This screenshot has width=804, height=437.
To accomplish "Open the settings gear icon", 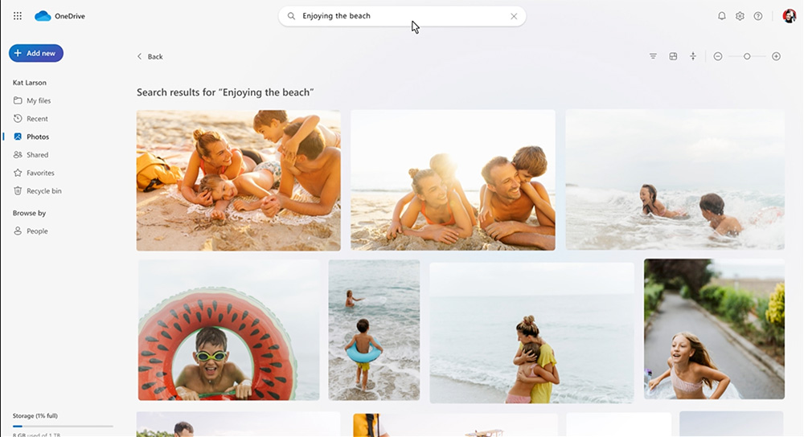I will click(x=740, y=16).
